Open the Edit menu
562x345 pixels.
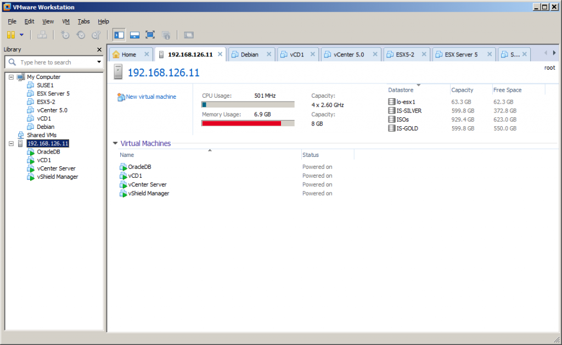click(x=29, y=21)
